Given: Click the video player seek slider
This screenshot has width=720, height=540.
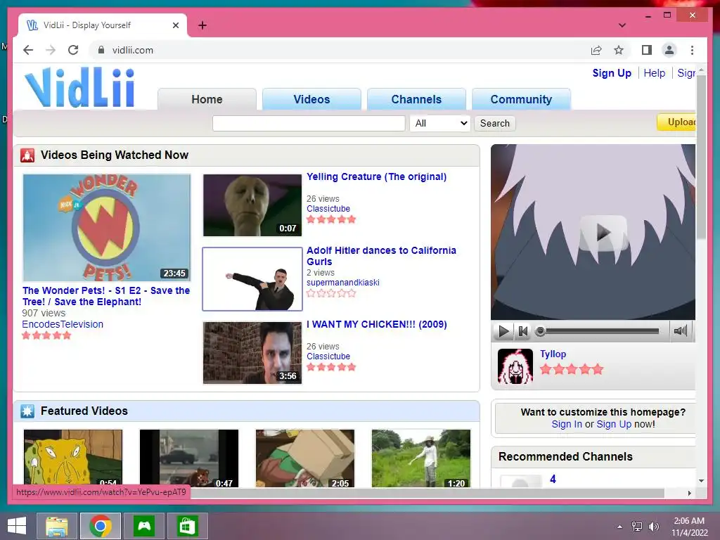Looking at the screenshot, I should 600,331.
